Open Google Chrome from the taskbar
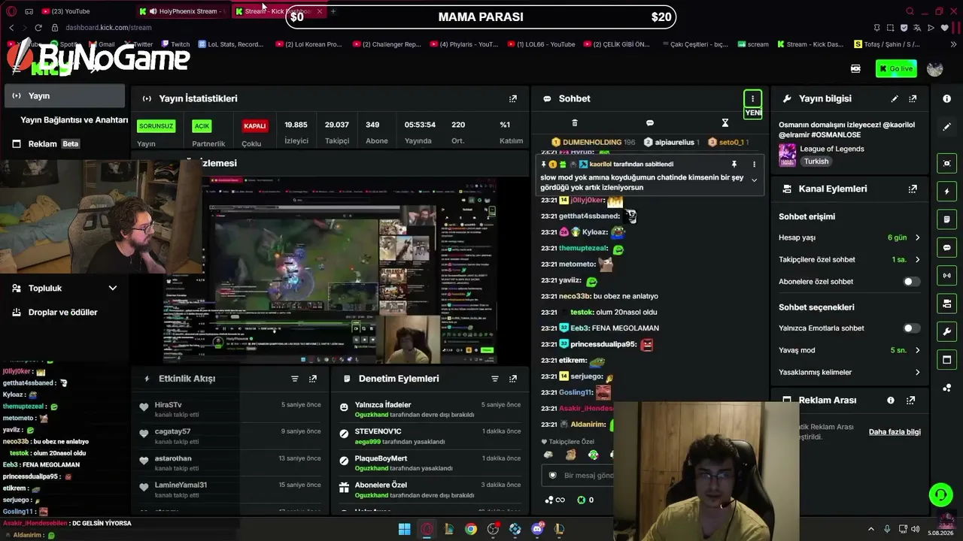963x541 pixels. click(x=470, y=529)
